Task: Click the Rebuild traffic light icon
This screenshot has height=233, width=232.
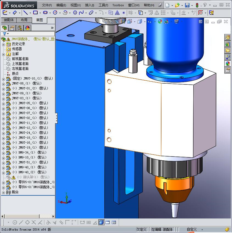Action: 197,5
